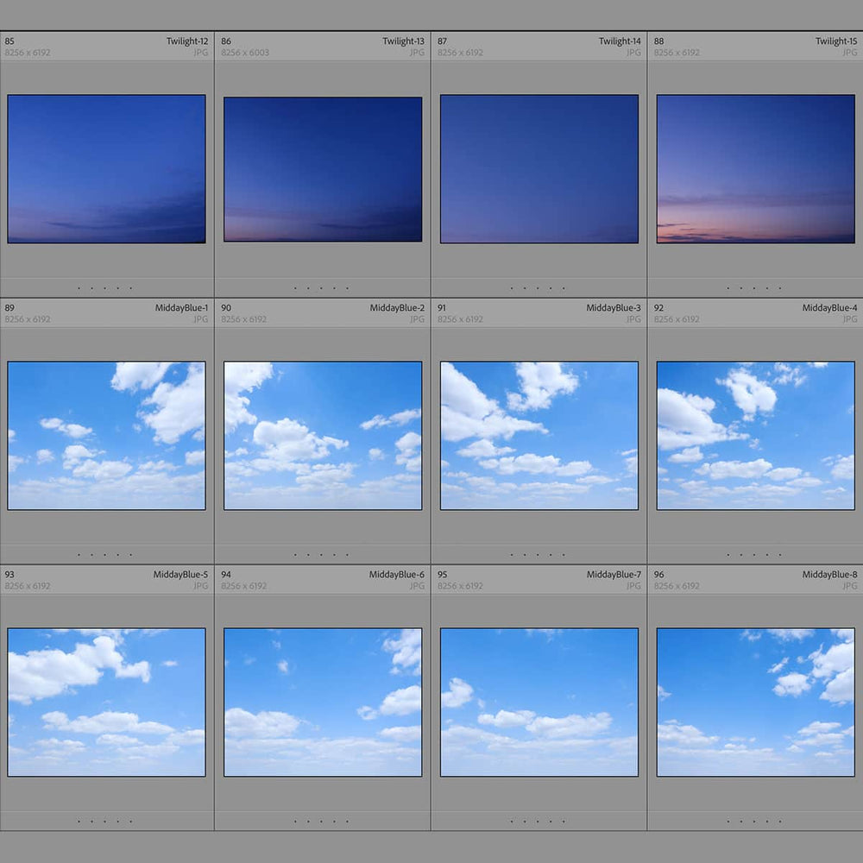This screenshot has height=863, width=863.
Task: Select the MiddayBlue-3 thumbnail
Action: 539,435
